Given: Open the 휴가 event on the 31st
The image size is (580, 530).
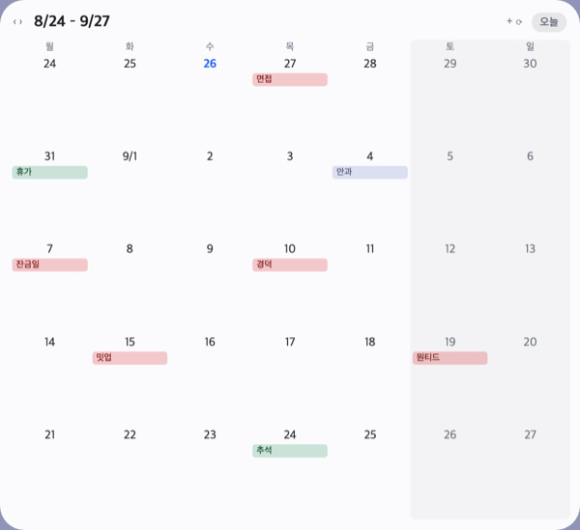Looking at the screenshot, I should click(49, 172).
